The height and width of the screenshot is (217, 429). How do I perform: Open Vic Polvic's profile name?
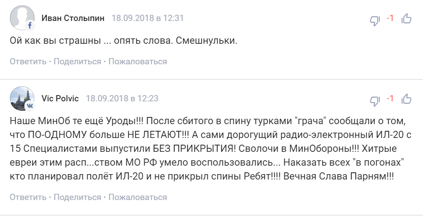[60, 99]
